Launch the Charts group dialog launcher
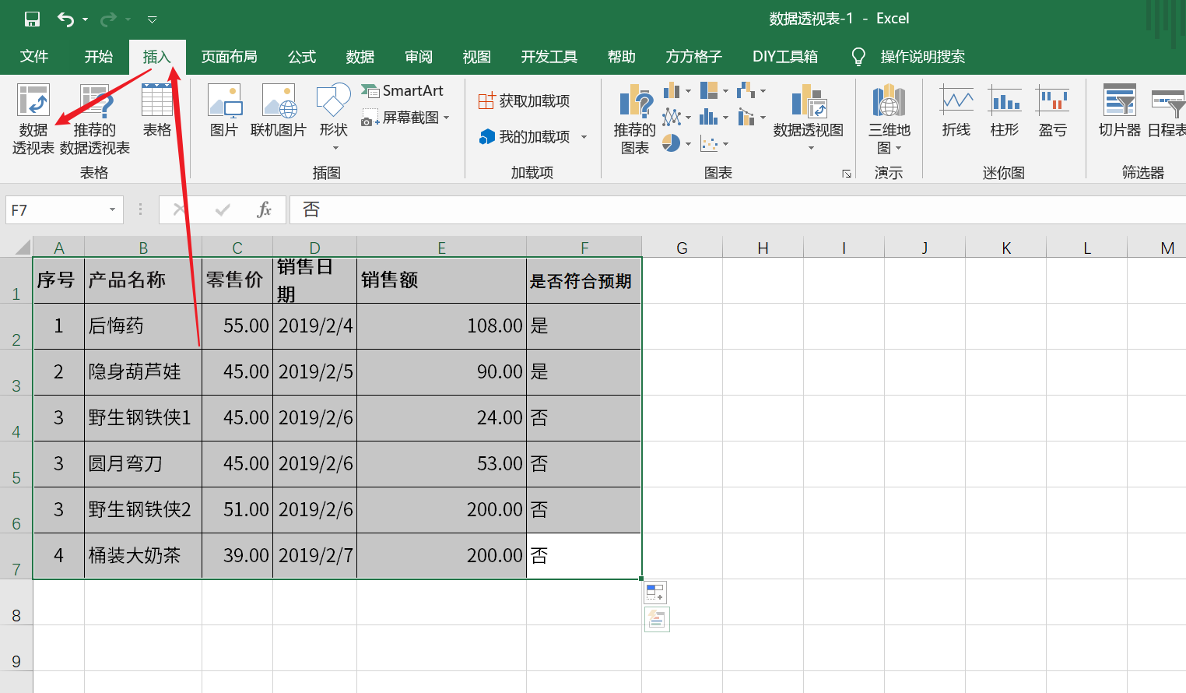Screen dimensions: 1186x693 point(847,174)
